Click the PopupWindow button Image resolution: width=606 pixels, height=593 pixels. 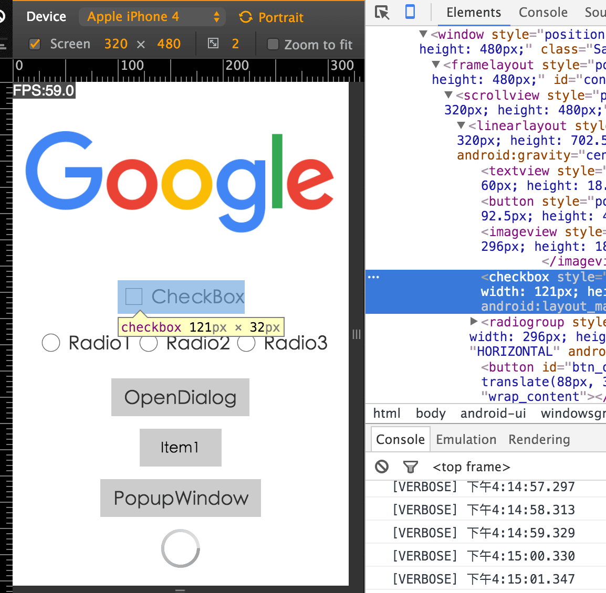(181, 498)
